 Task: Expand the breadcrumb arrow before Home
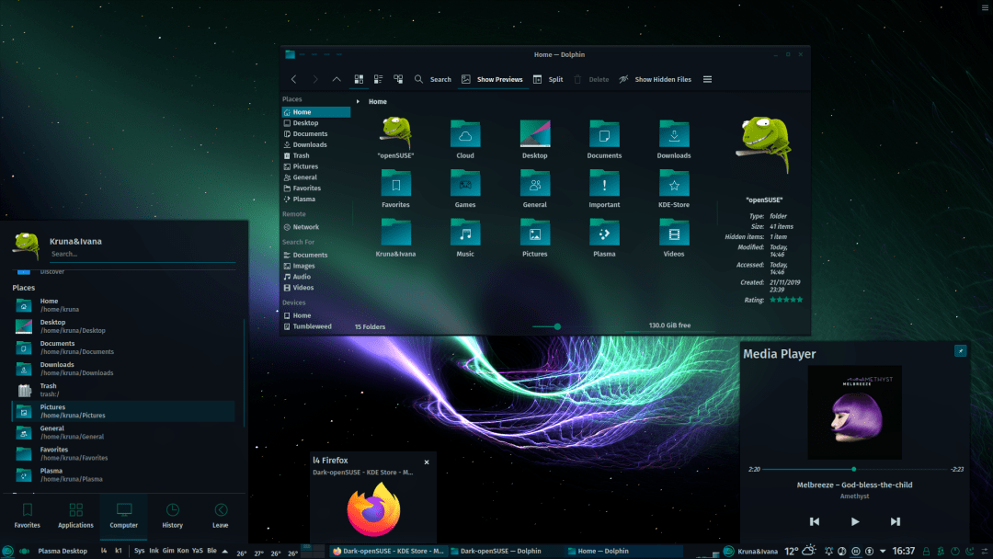[x=358, y=101]
